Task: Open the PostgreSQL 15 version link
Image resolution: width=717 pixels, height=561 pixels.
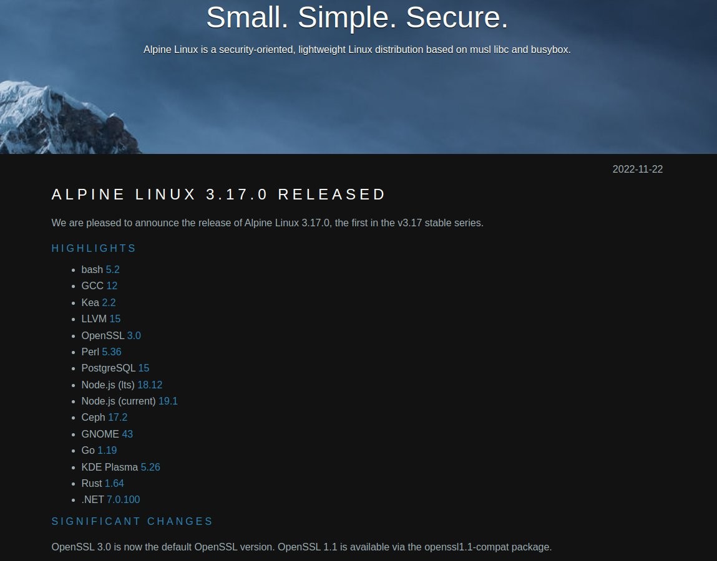Action: point(144,368)
